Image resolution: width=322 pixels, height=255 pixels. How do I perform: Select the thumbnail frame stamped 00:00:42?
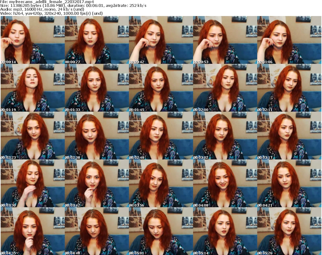161,40
